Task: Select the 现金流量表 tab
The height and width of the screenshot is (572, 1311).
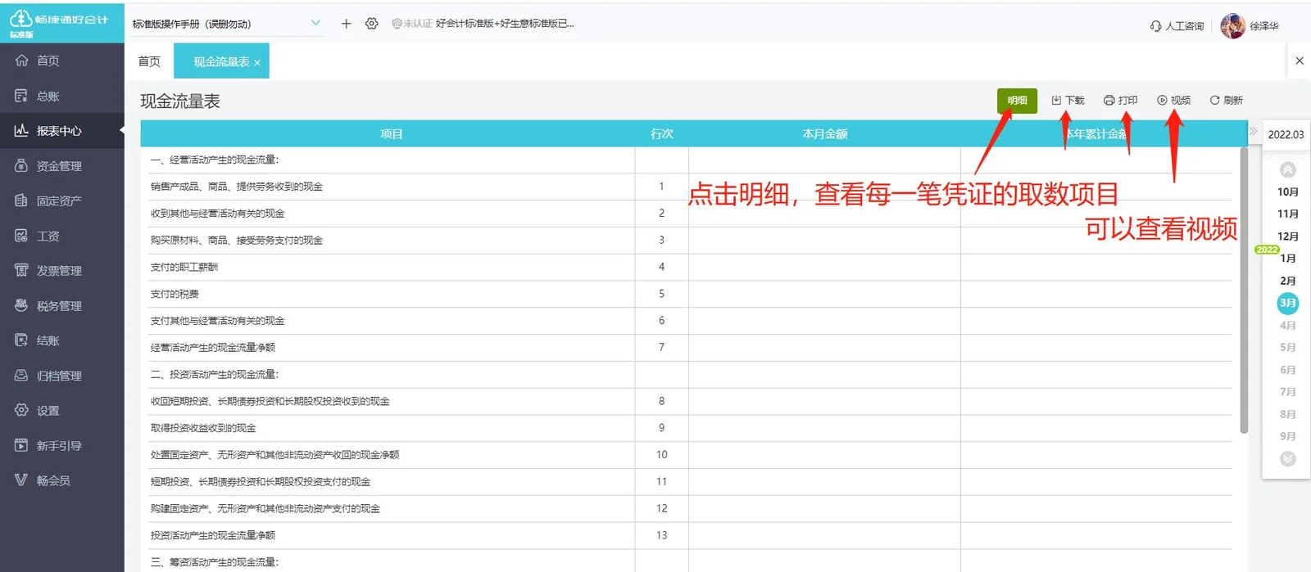Action: 221,61
